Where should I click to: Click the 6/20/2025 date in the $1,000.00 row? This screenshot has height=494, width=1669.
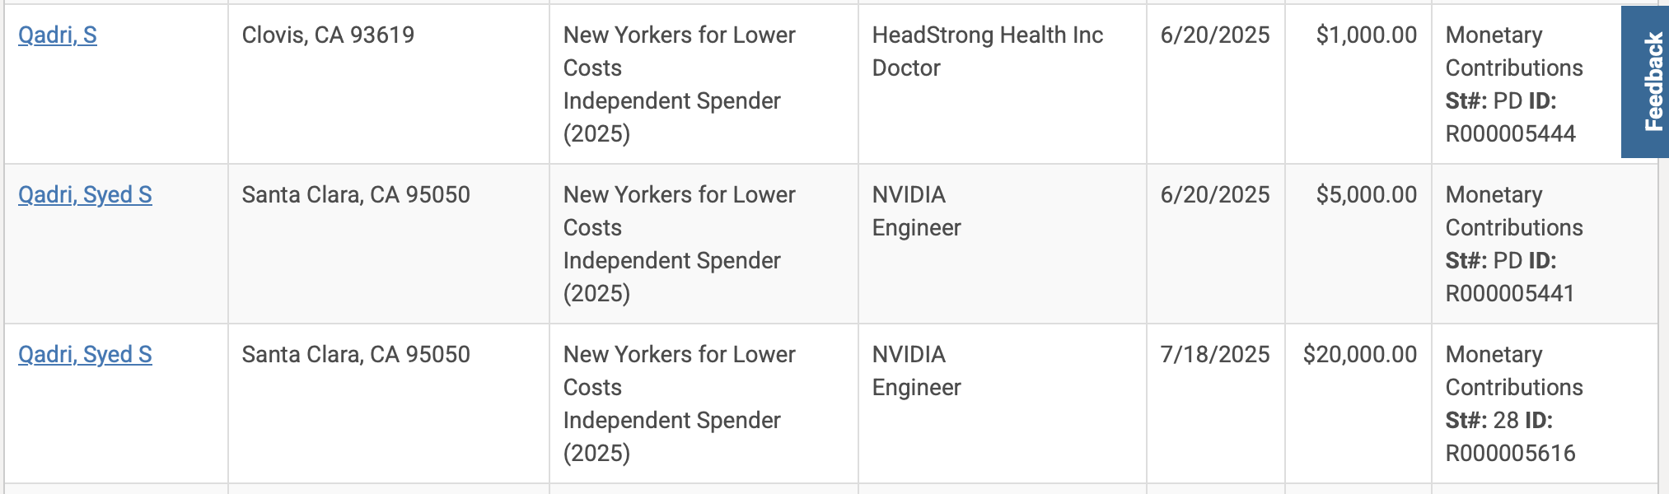[x=1214, y=35]
